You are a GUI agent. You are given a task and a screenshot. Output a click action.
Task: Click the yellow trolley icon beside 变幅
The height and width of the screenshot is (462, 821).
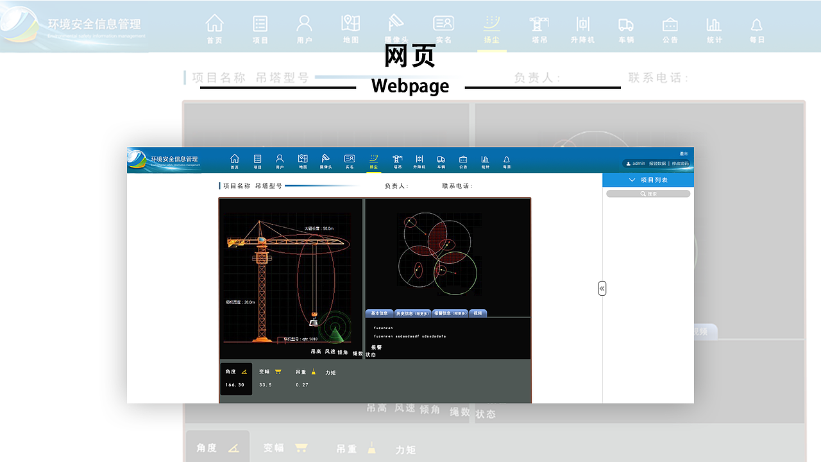coord(278,372)
